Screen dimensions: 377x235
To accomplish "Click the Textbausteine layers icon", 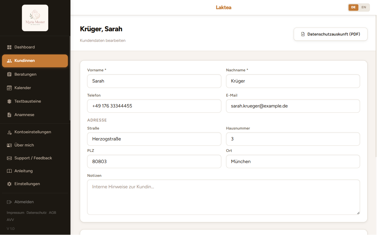I will [x=9, y=101].
